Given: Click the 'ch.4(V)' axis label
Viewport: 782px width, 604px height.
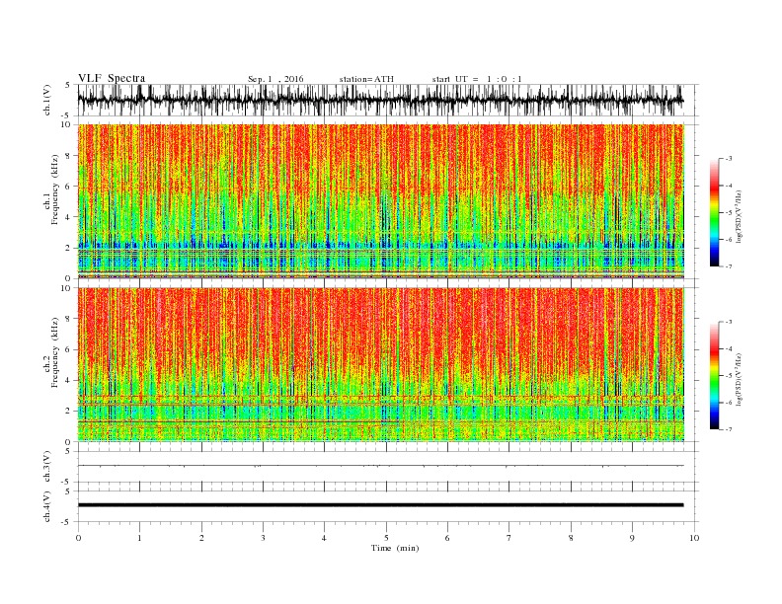Looking at the screenshot, I should pos(47,506).
